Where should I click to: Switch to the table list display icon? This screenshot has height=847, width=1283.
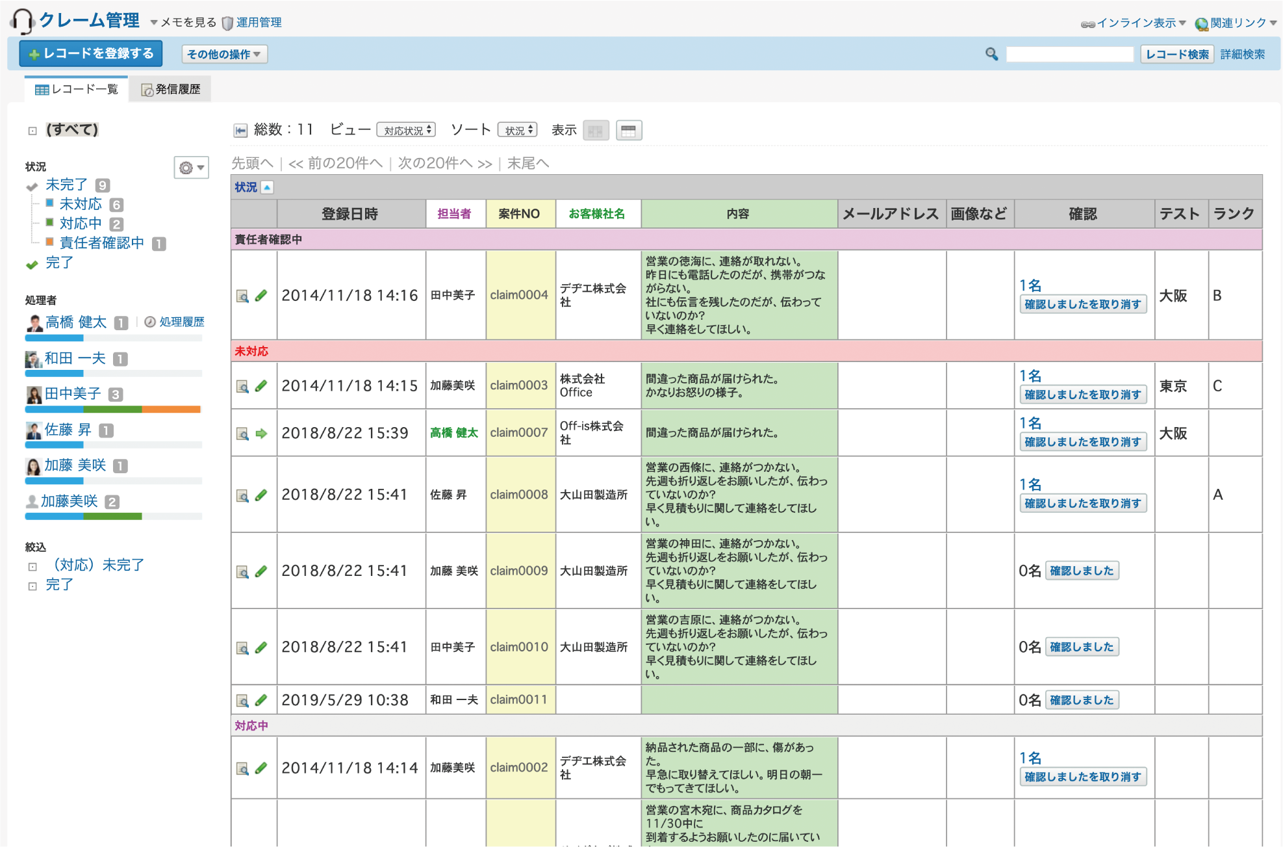pos(628,131)
